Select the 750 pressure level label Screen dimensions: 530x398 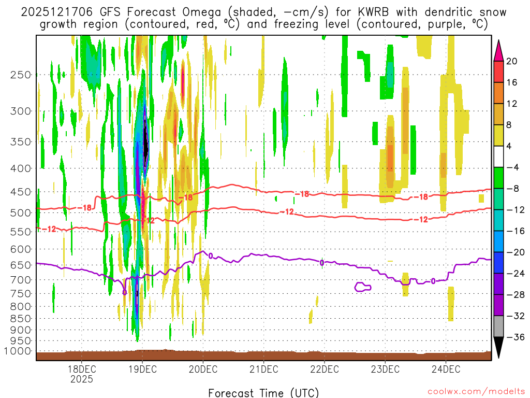[x=21, y=294]
